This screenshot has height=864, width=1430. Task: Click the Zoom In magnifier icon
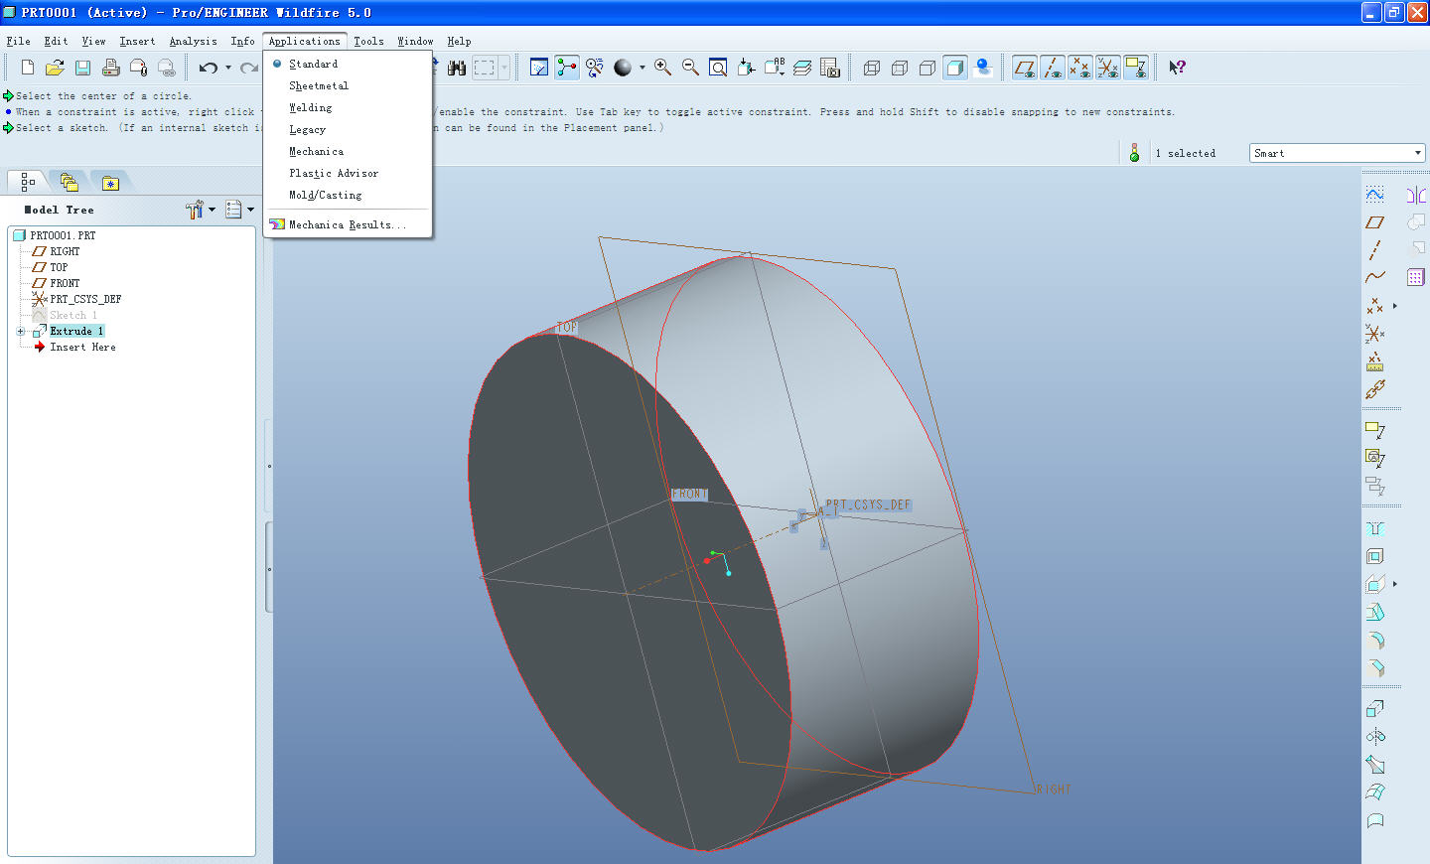(662, 68)
